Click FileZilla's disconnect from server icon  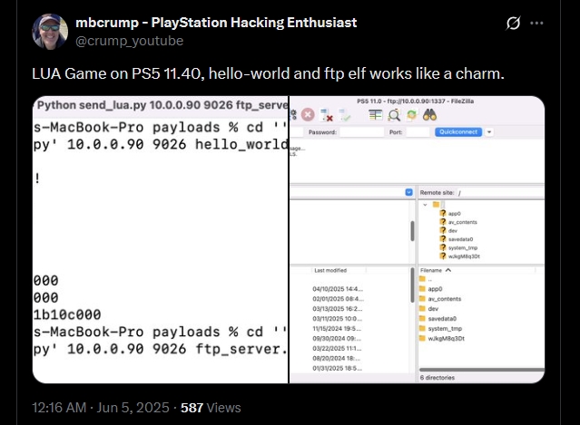point(327,115)
